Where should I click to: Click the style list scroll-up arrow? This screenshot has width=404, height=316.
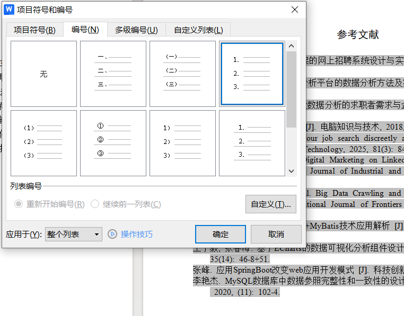coord(292,46)
